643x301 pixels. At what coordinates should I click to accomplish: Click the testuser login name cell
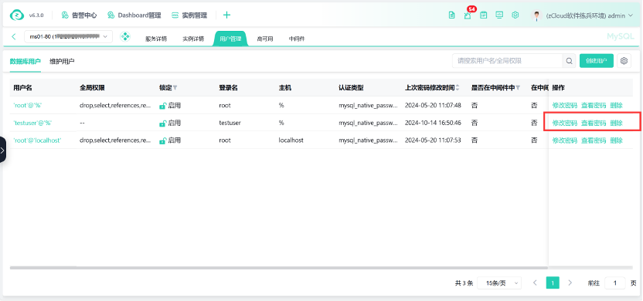(230, 123)
